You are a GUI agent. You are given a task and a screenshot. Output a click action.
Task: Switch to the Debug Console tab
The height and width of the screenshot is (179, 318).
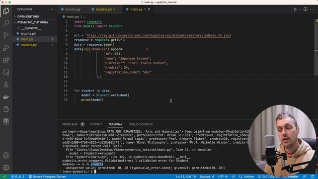tap(141, 124)
